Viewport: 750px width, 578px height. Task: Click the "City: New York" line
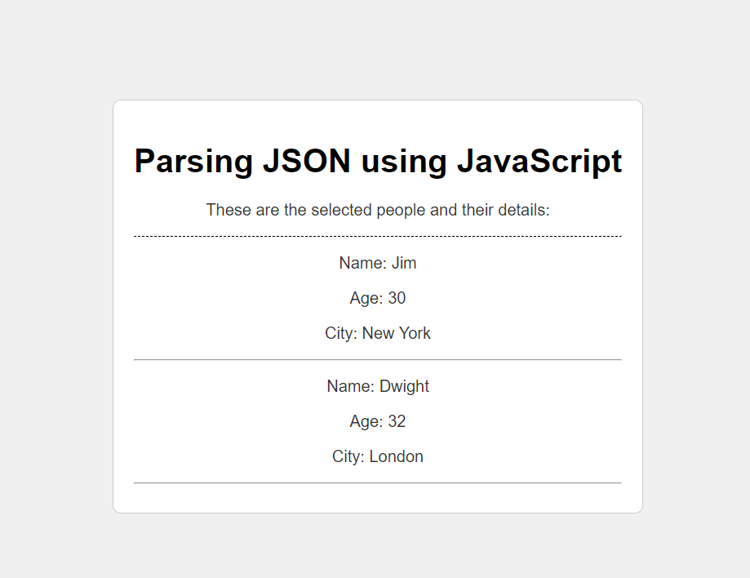click(378, 333)
